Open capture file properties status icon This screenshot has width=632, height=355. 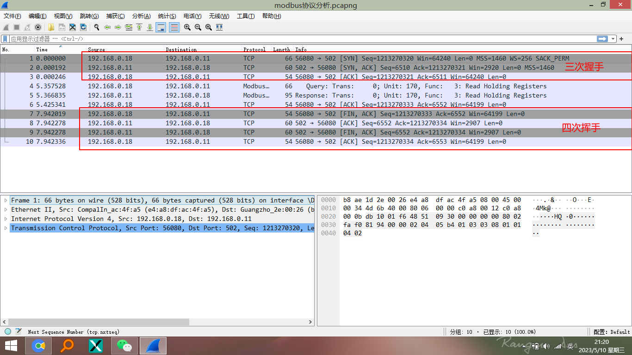pos(19,331)
